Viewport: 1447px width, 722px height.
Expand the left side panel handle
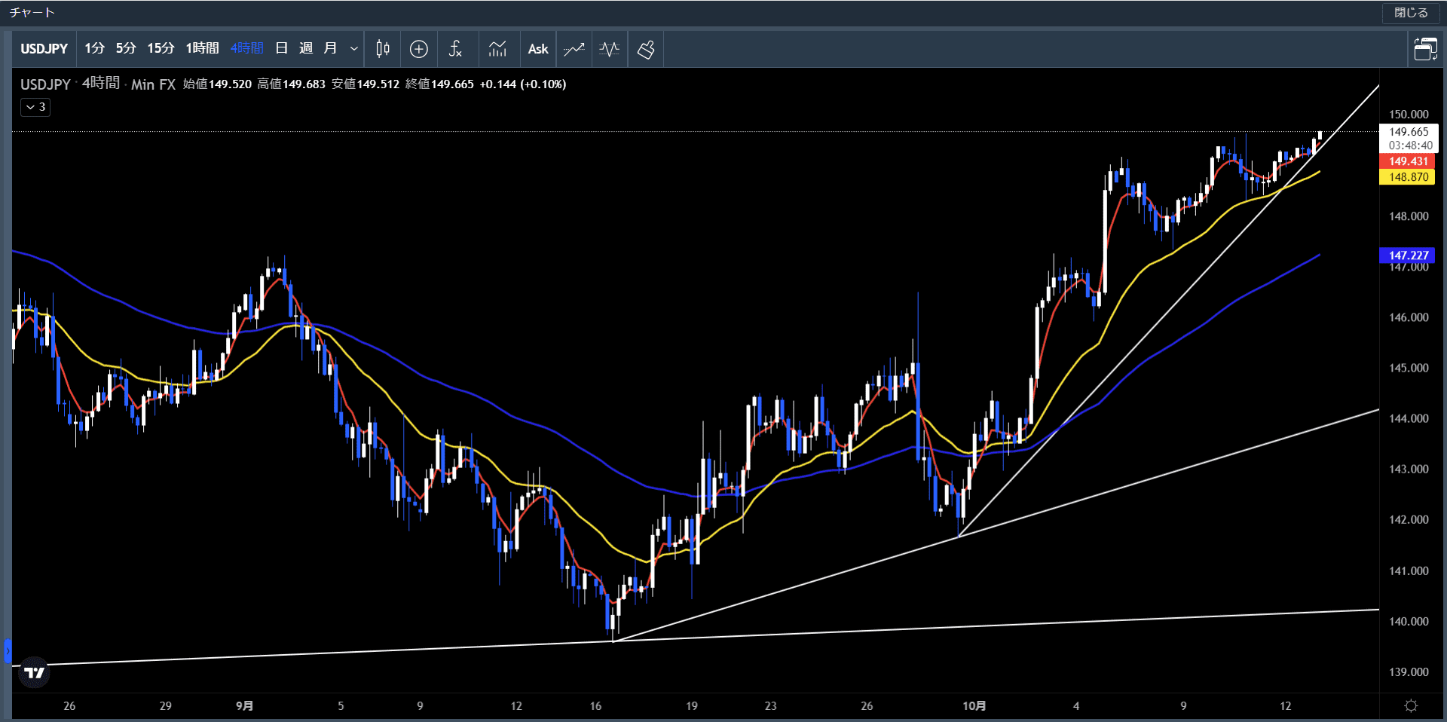[x=8, y=650]
